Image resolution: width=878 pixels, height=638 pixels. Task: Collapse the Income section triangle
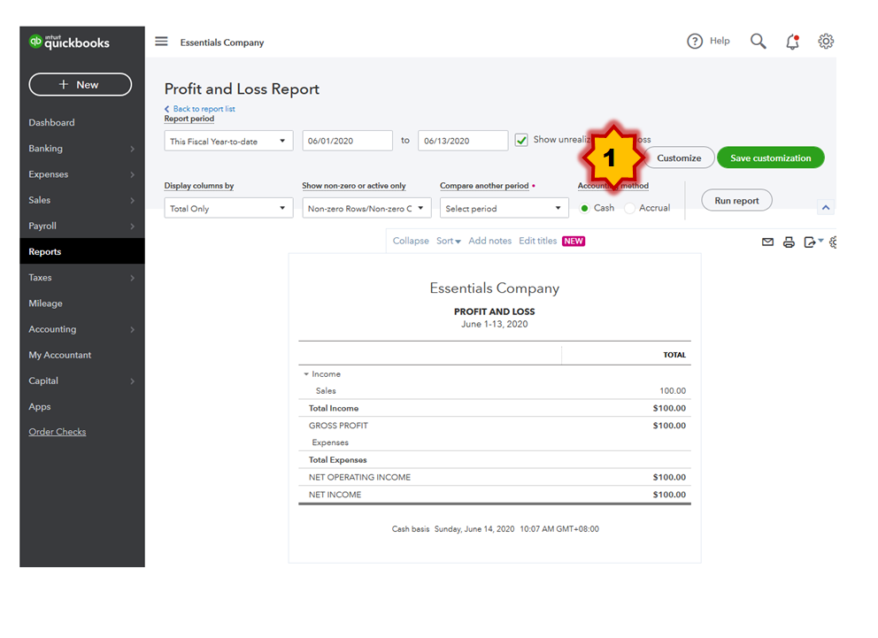[306, 374]
